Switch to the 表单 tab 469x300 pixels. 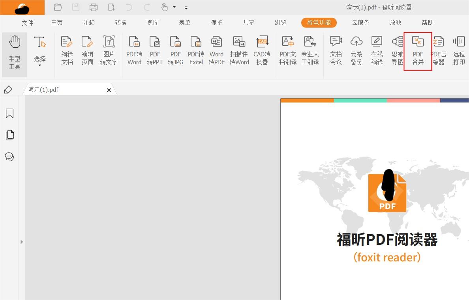pyautogui.click(x=184, y=23)
